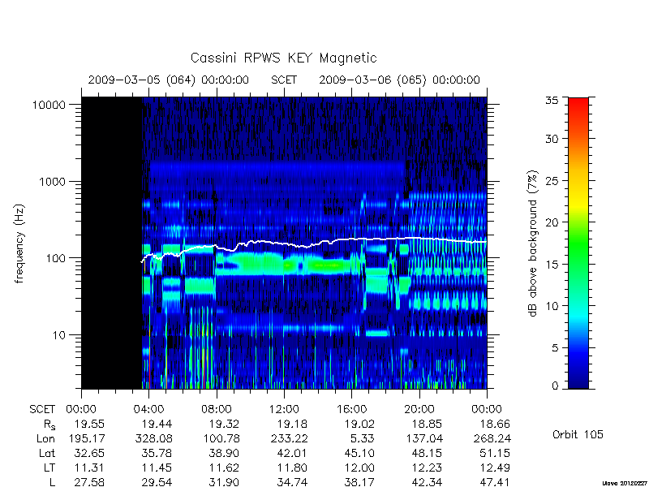Screen dimensions: 649x487
Task: Select the start date '2009-03-05 (064) 00:00:00'
Action: 169,80
